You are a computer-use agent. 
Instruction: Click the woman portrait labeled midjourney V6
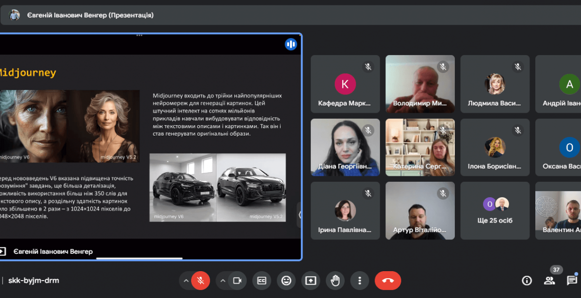[x=33, y=126]
